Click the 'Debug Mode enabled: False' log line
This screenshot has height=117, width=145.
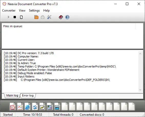coord(28,73)
